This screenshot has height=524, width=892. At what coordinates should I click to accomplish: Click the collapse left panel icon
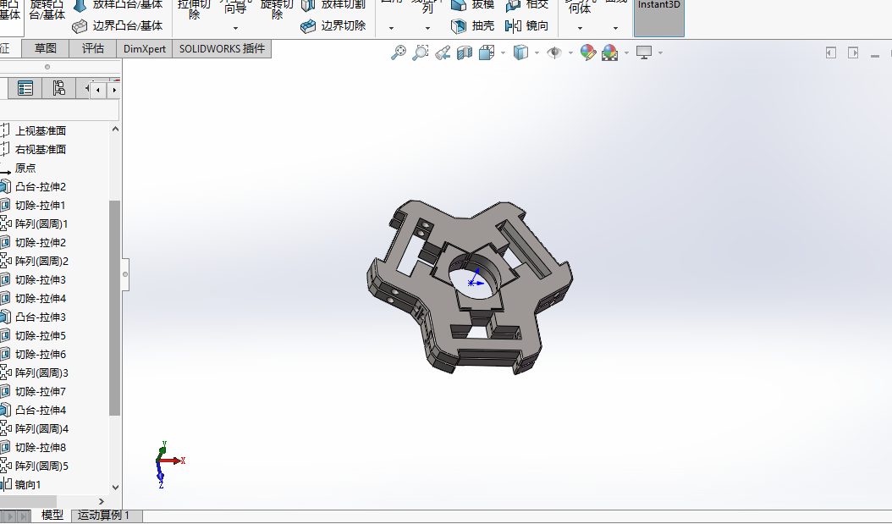pos(831,53)
